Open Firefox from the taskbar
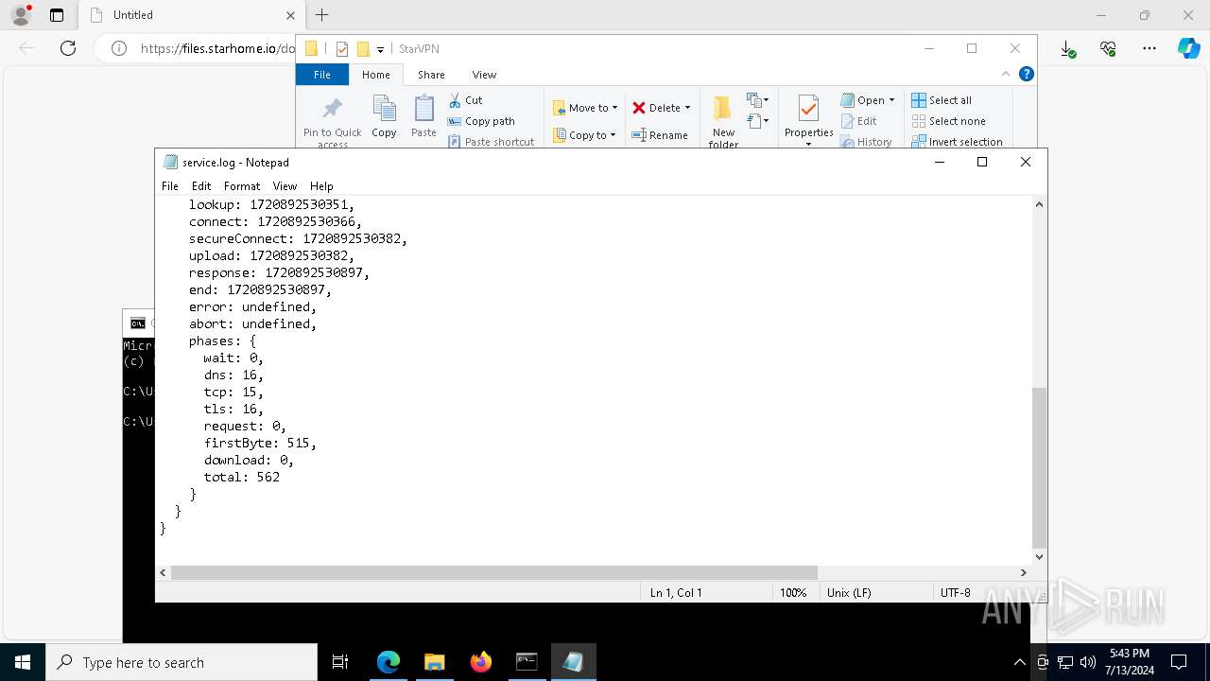The width and height of the screenshot is (1210, 681). (x=480, y=662)
